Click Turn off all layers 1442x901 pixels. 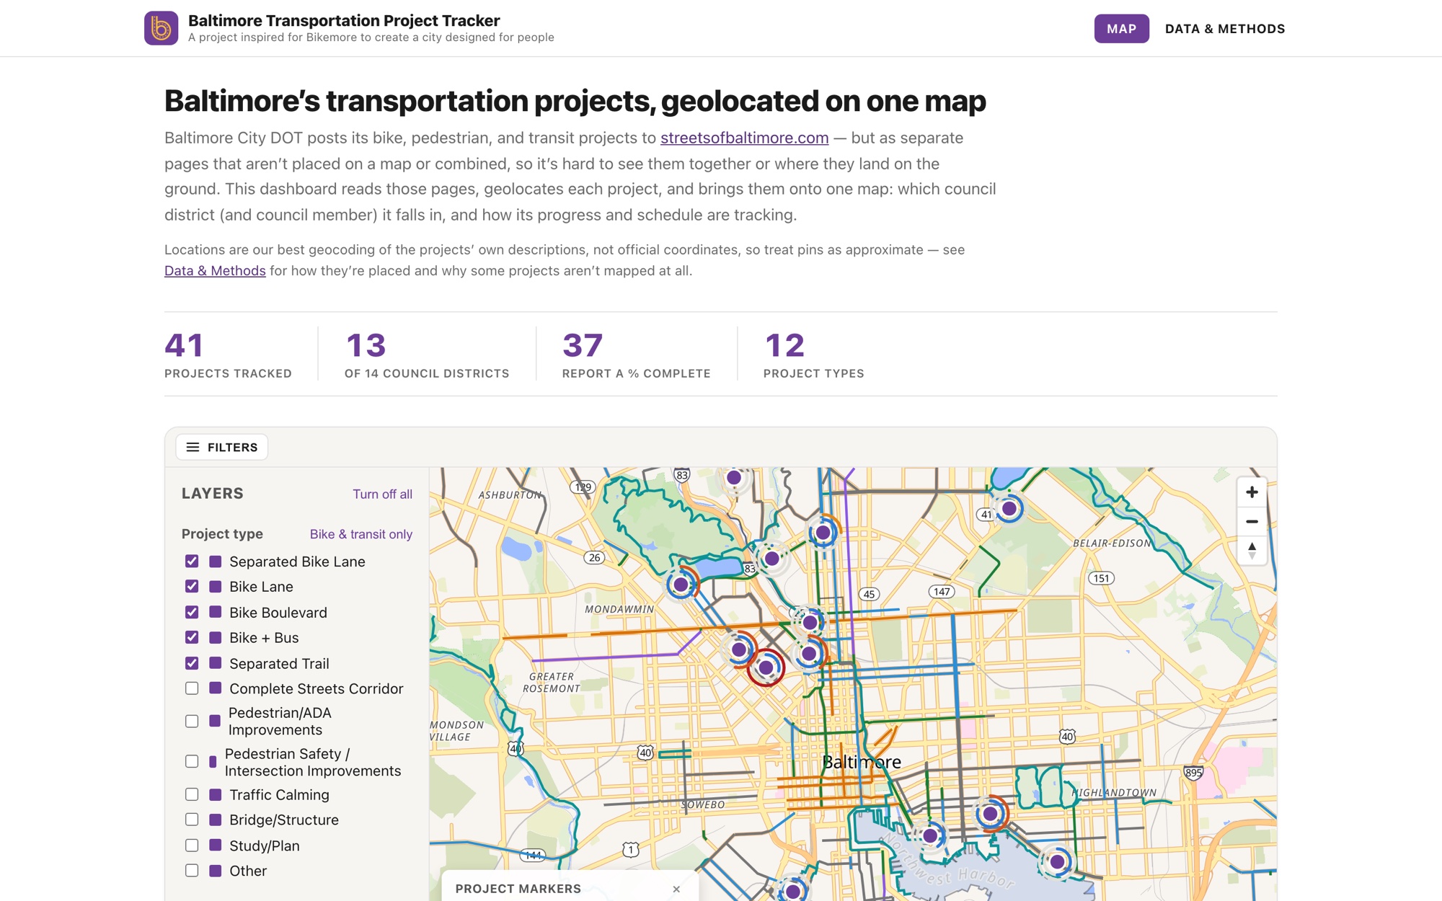pos(382,494)
